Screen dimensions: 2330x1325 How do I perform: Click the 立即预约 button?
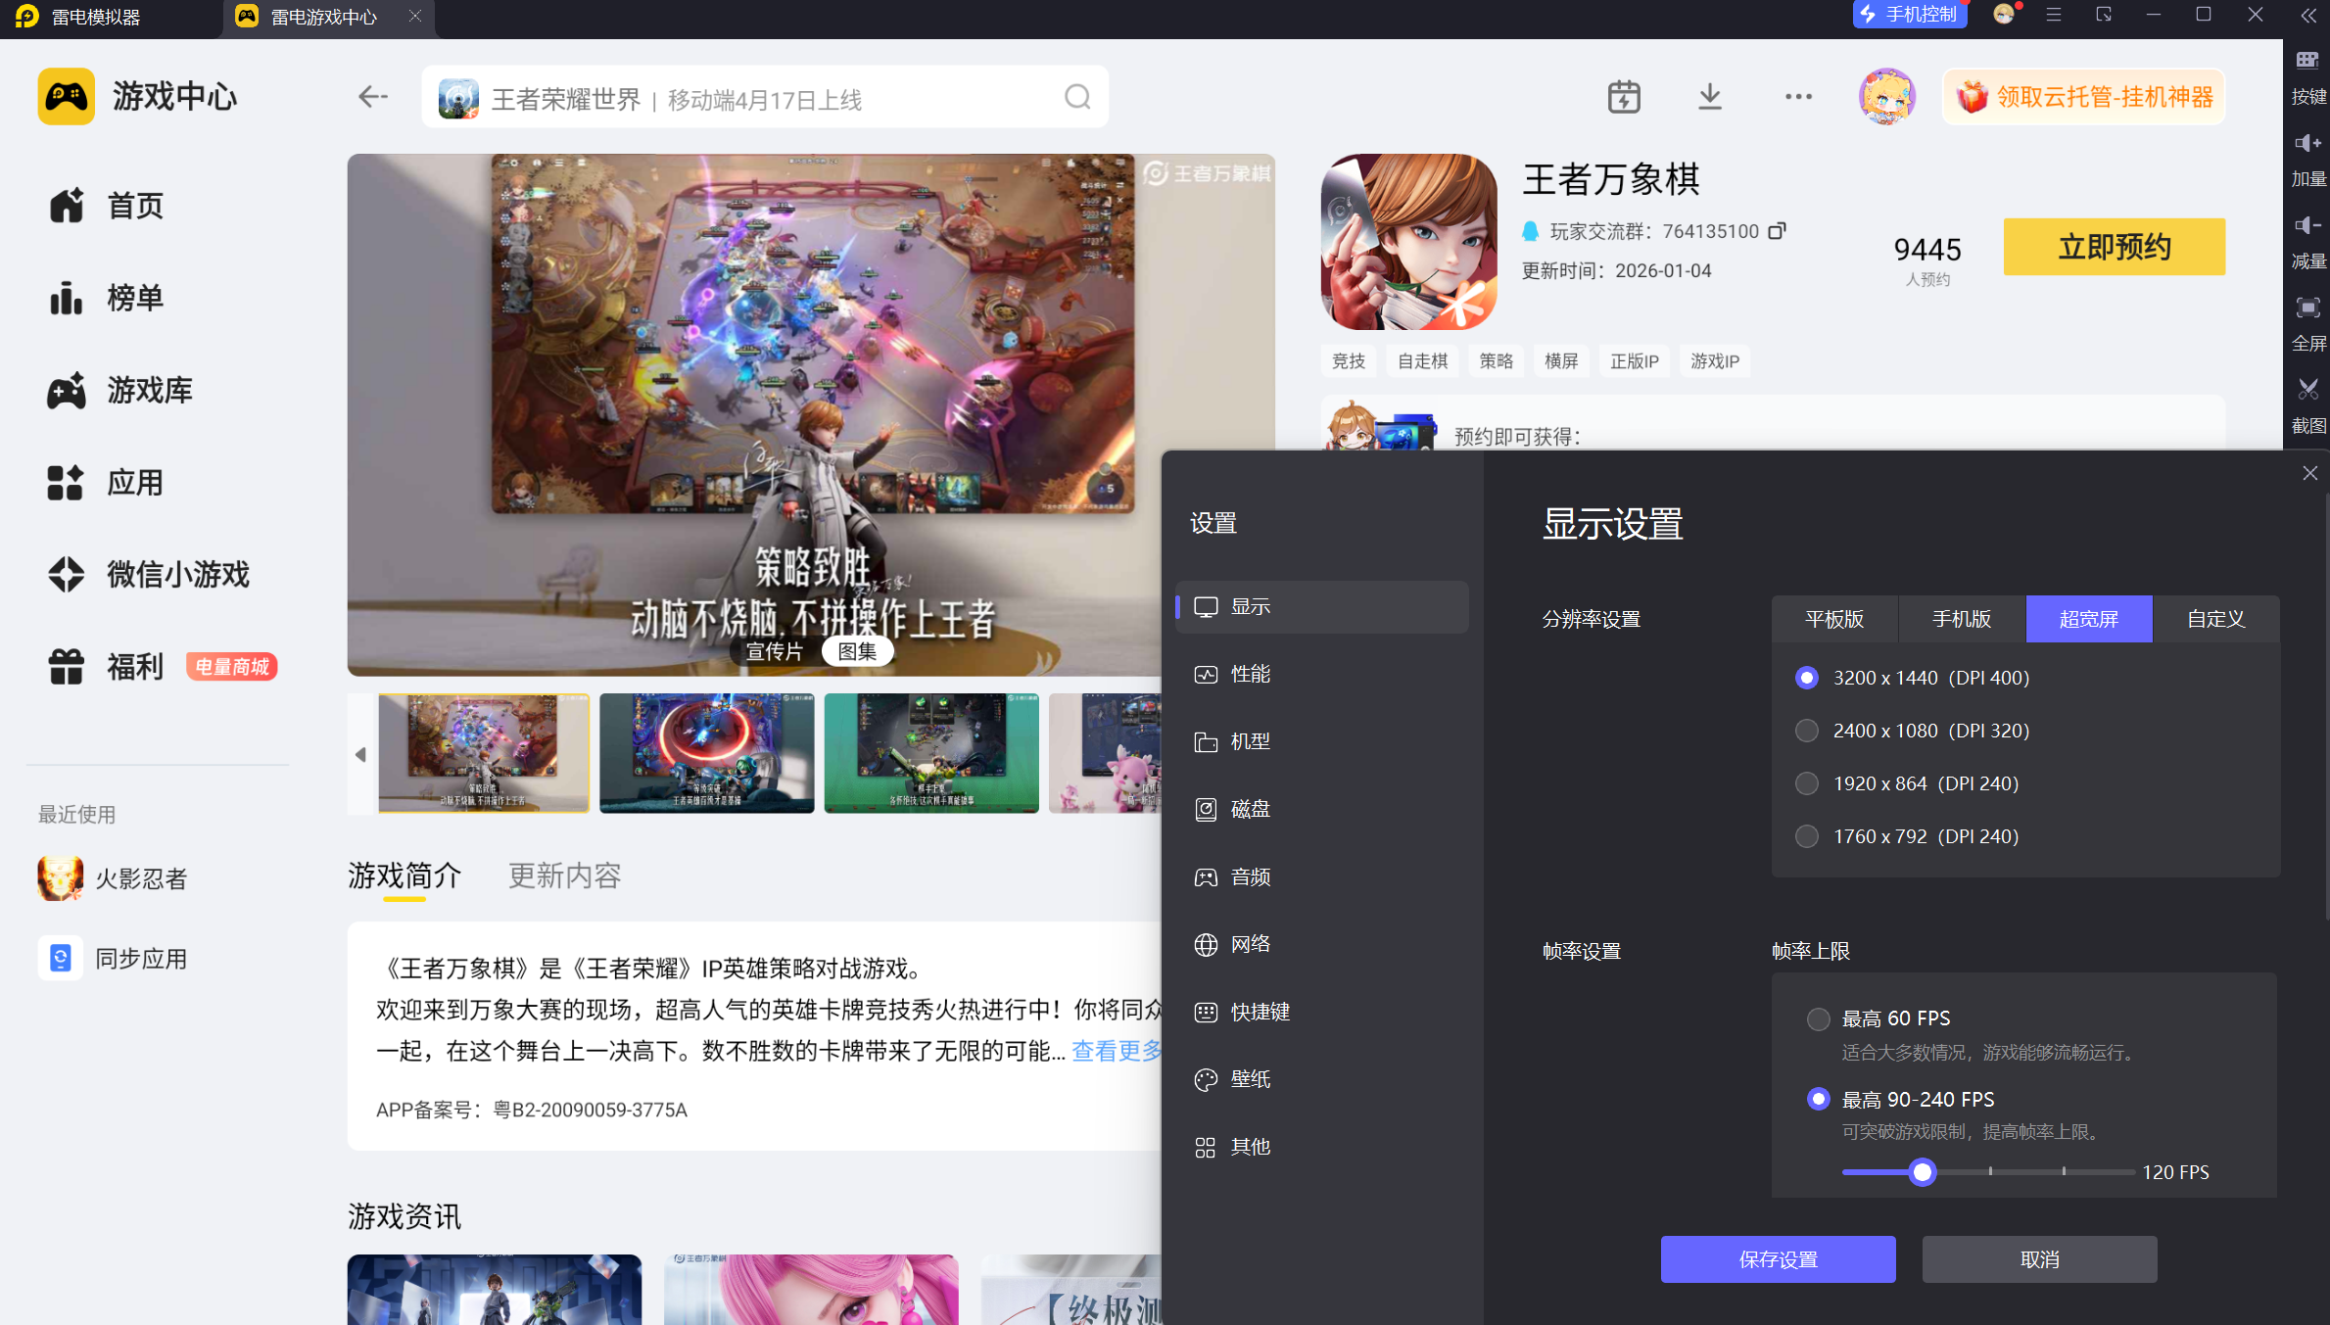point(2114,247)
